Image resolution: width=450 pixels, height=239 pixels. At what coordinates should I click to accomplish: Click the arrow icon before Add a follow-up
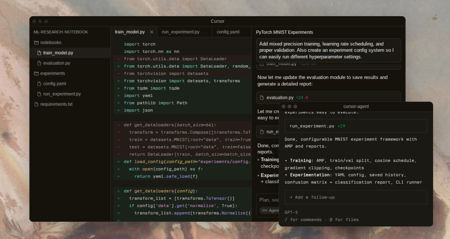pyautogui.click(x=291, y=197)
